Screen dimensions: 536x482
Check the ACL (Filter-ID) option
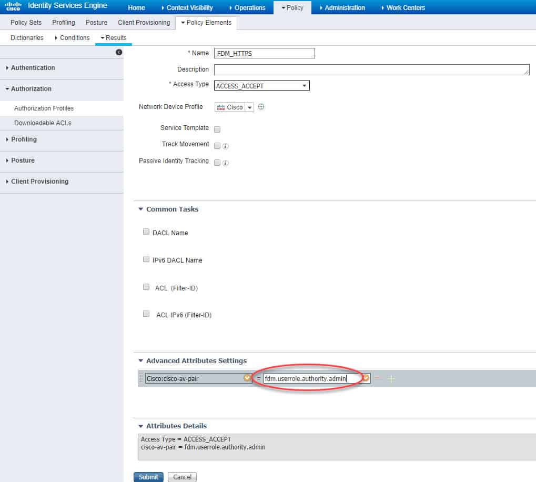(146, 287)
